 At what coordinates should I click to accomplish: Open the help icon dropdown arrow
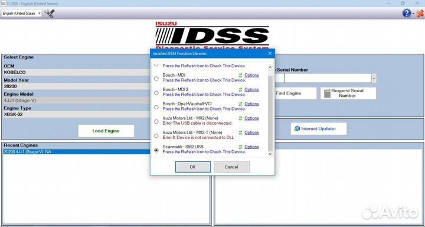tap(413, 14)
